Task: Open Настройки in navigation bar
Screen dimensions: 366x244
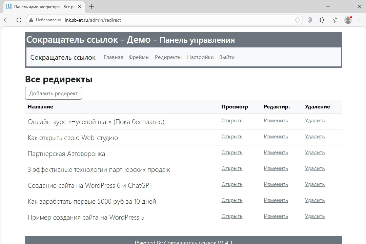Action: [200, 57]
